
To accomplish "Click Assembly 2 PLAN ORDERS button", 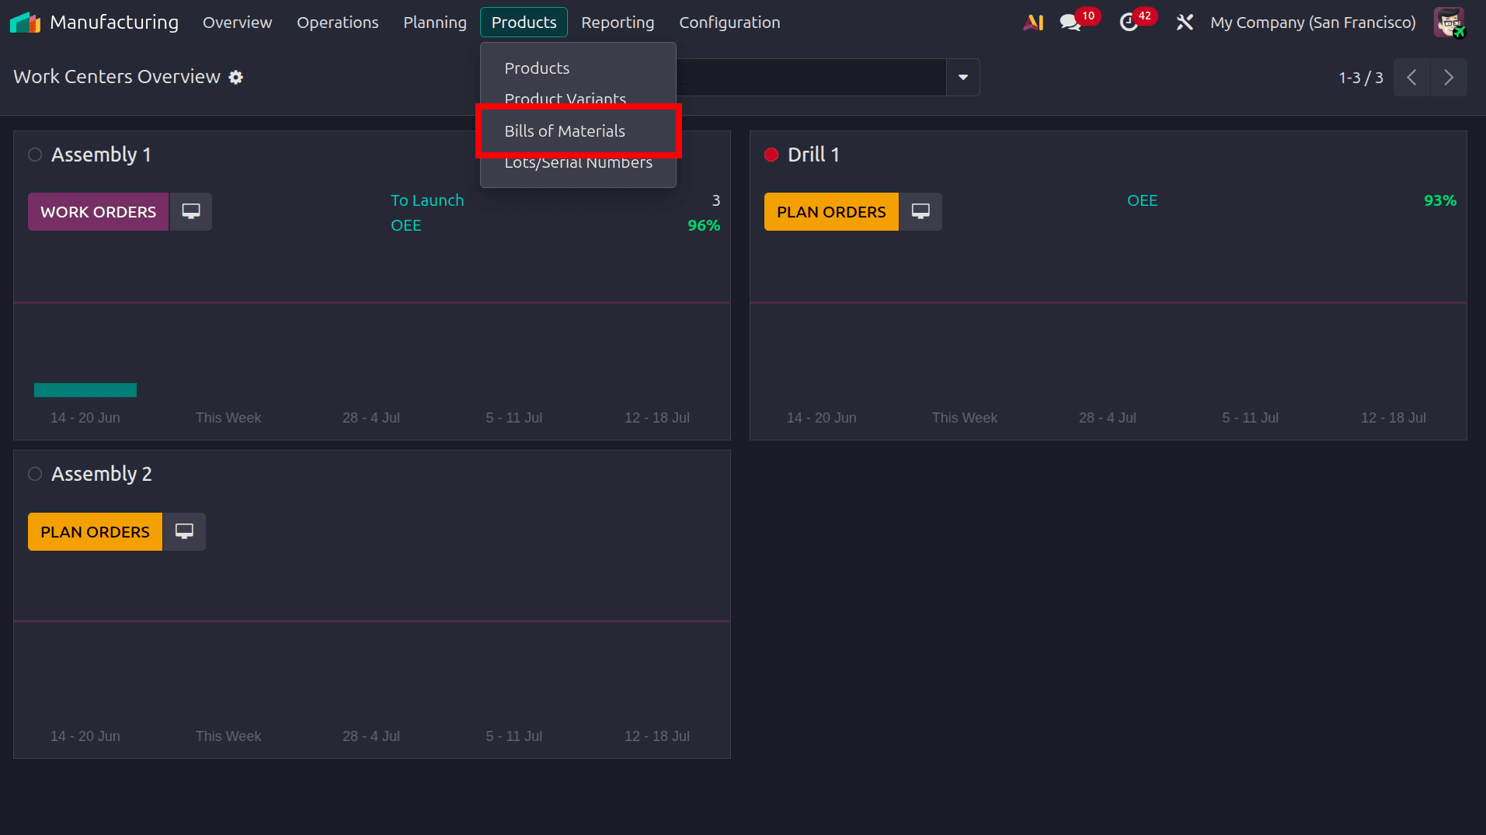I will pyautogui.click(x=95, y=531).
